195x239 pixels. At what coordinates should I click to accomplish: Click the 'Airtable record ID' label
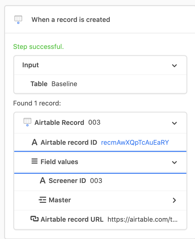coord(69,142)
